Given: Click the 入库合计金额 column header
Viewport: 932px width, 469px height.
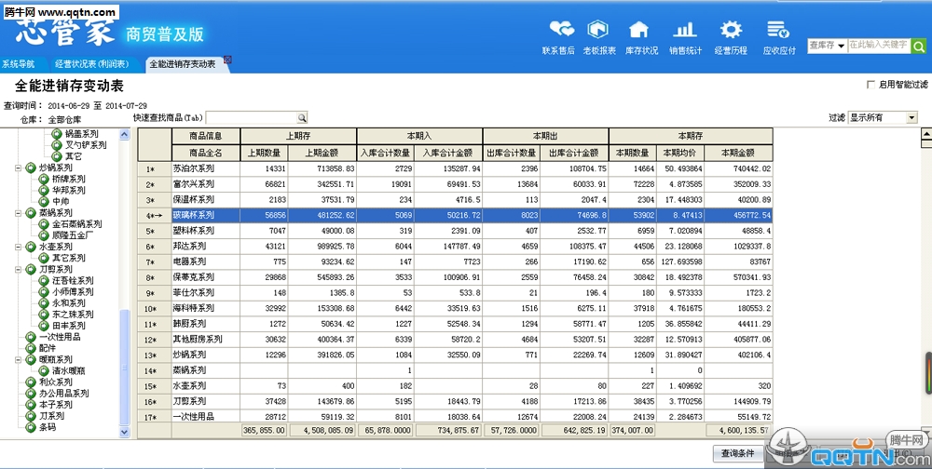Looking at the screenshot, I should point(447,153).
